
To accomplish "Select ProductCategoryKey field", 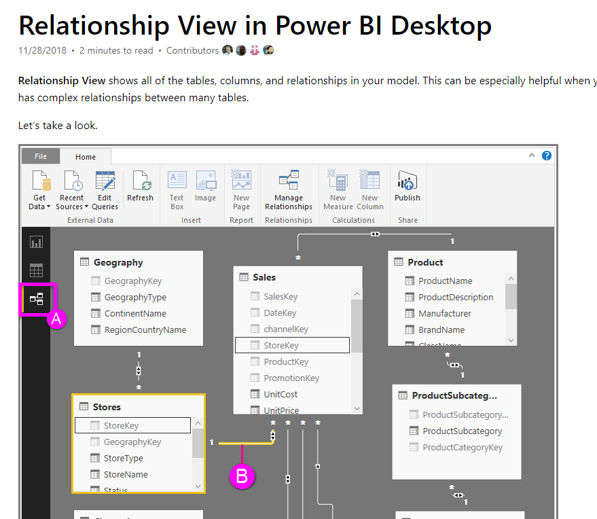I will point(457,448).
